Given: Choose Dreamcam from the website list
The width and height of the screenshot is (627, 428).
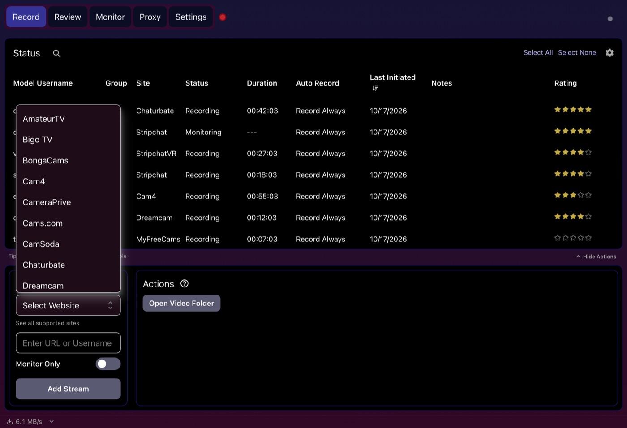Looking at the screenshot, I should click(x=68, y=285).
